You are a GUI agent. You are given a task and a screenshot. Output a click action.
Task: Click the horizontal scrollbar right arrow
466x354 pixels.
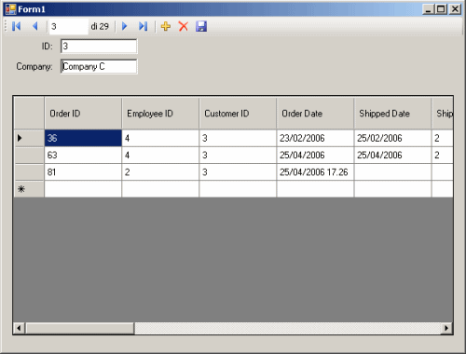(x=446, y=328)
